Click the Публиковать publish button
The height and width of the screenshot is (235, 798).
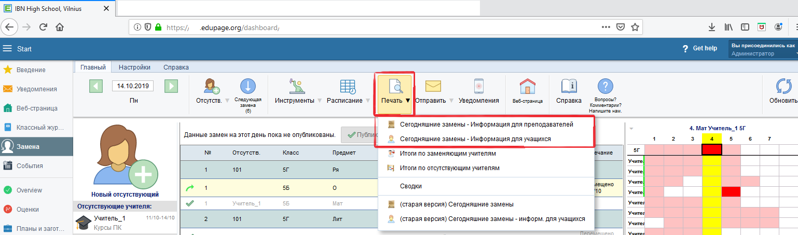click(x=360, y=135)
